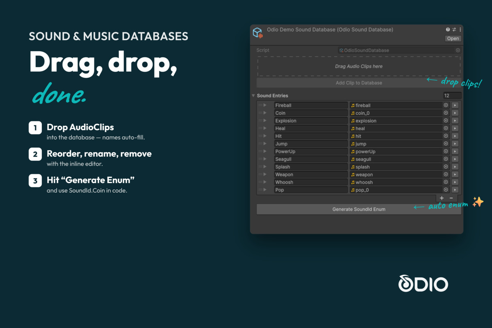Click the drag handle of the Pop row

click(260, 190)
